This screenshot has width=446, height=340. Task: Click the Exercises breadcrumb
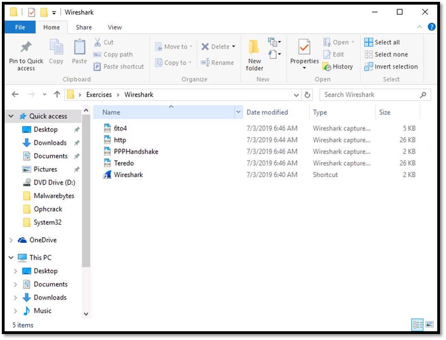[x=99, y=95]
